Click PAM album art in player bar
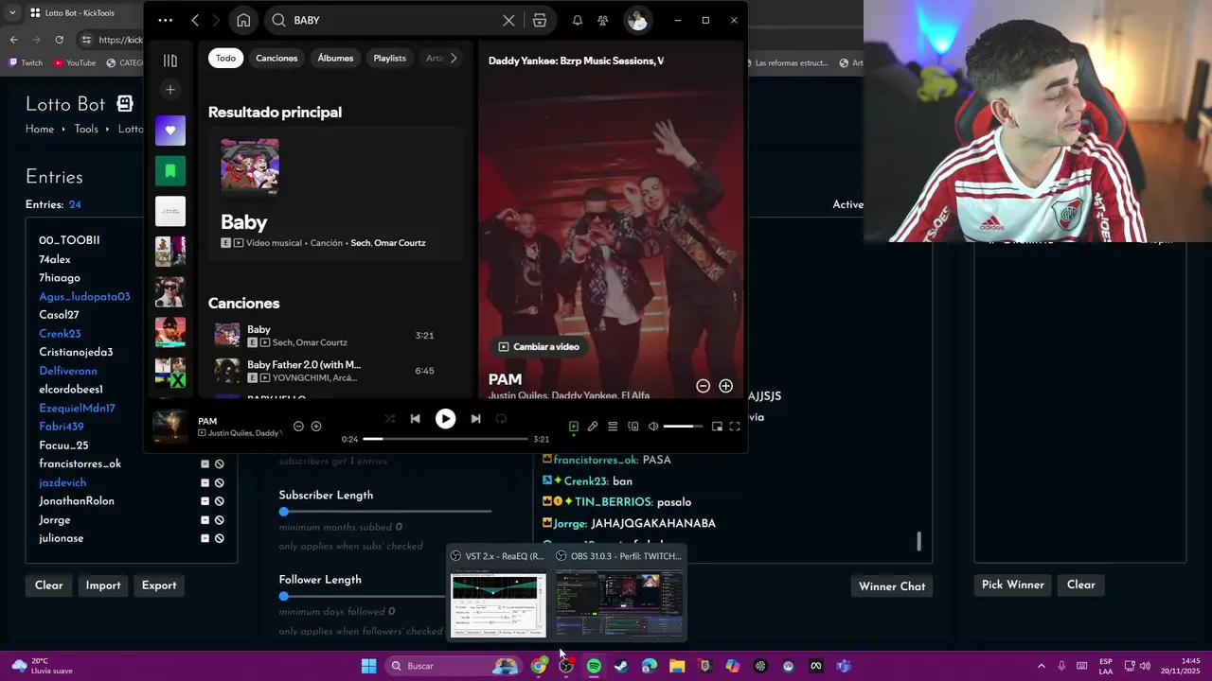Image resolution: width=1212 pixels, height=681 pixels. click(170, 427)
